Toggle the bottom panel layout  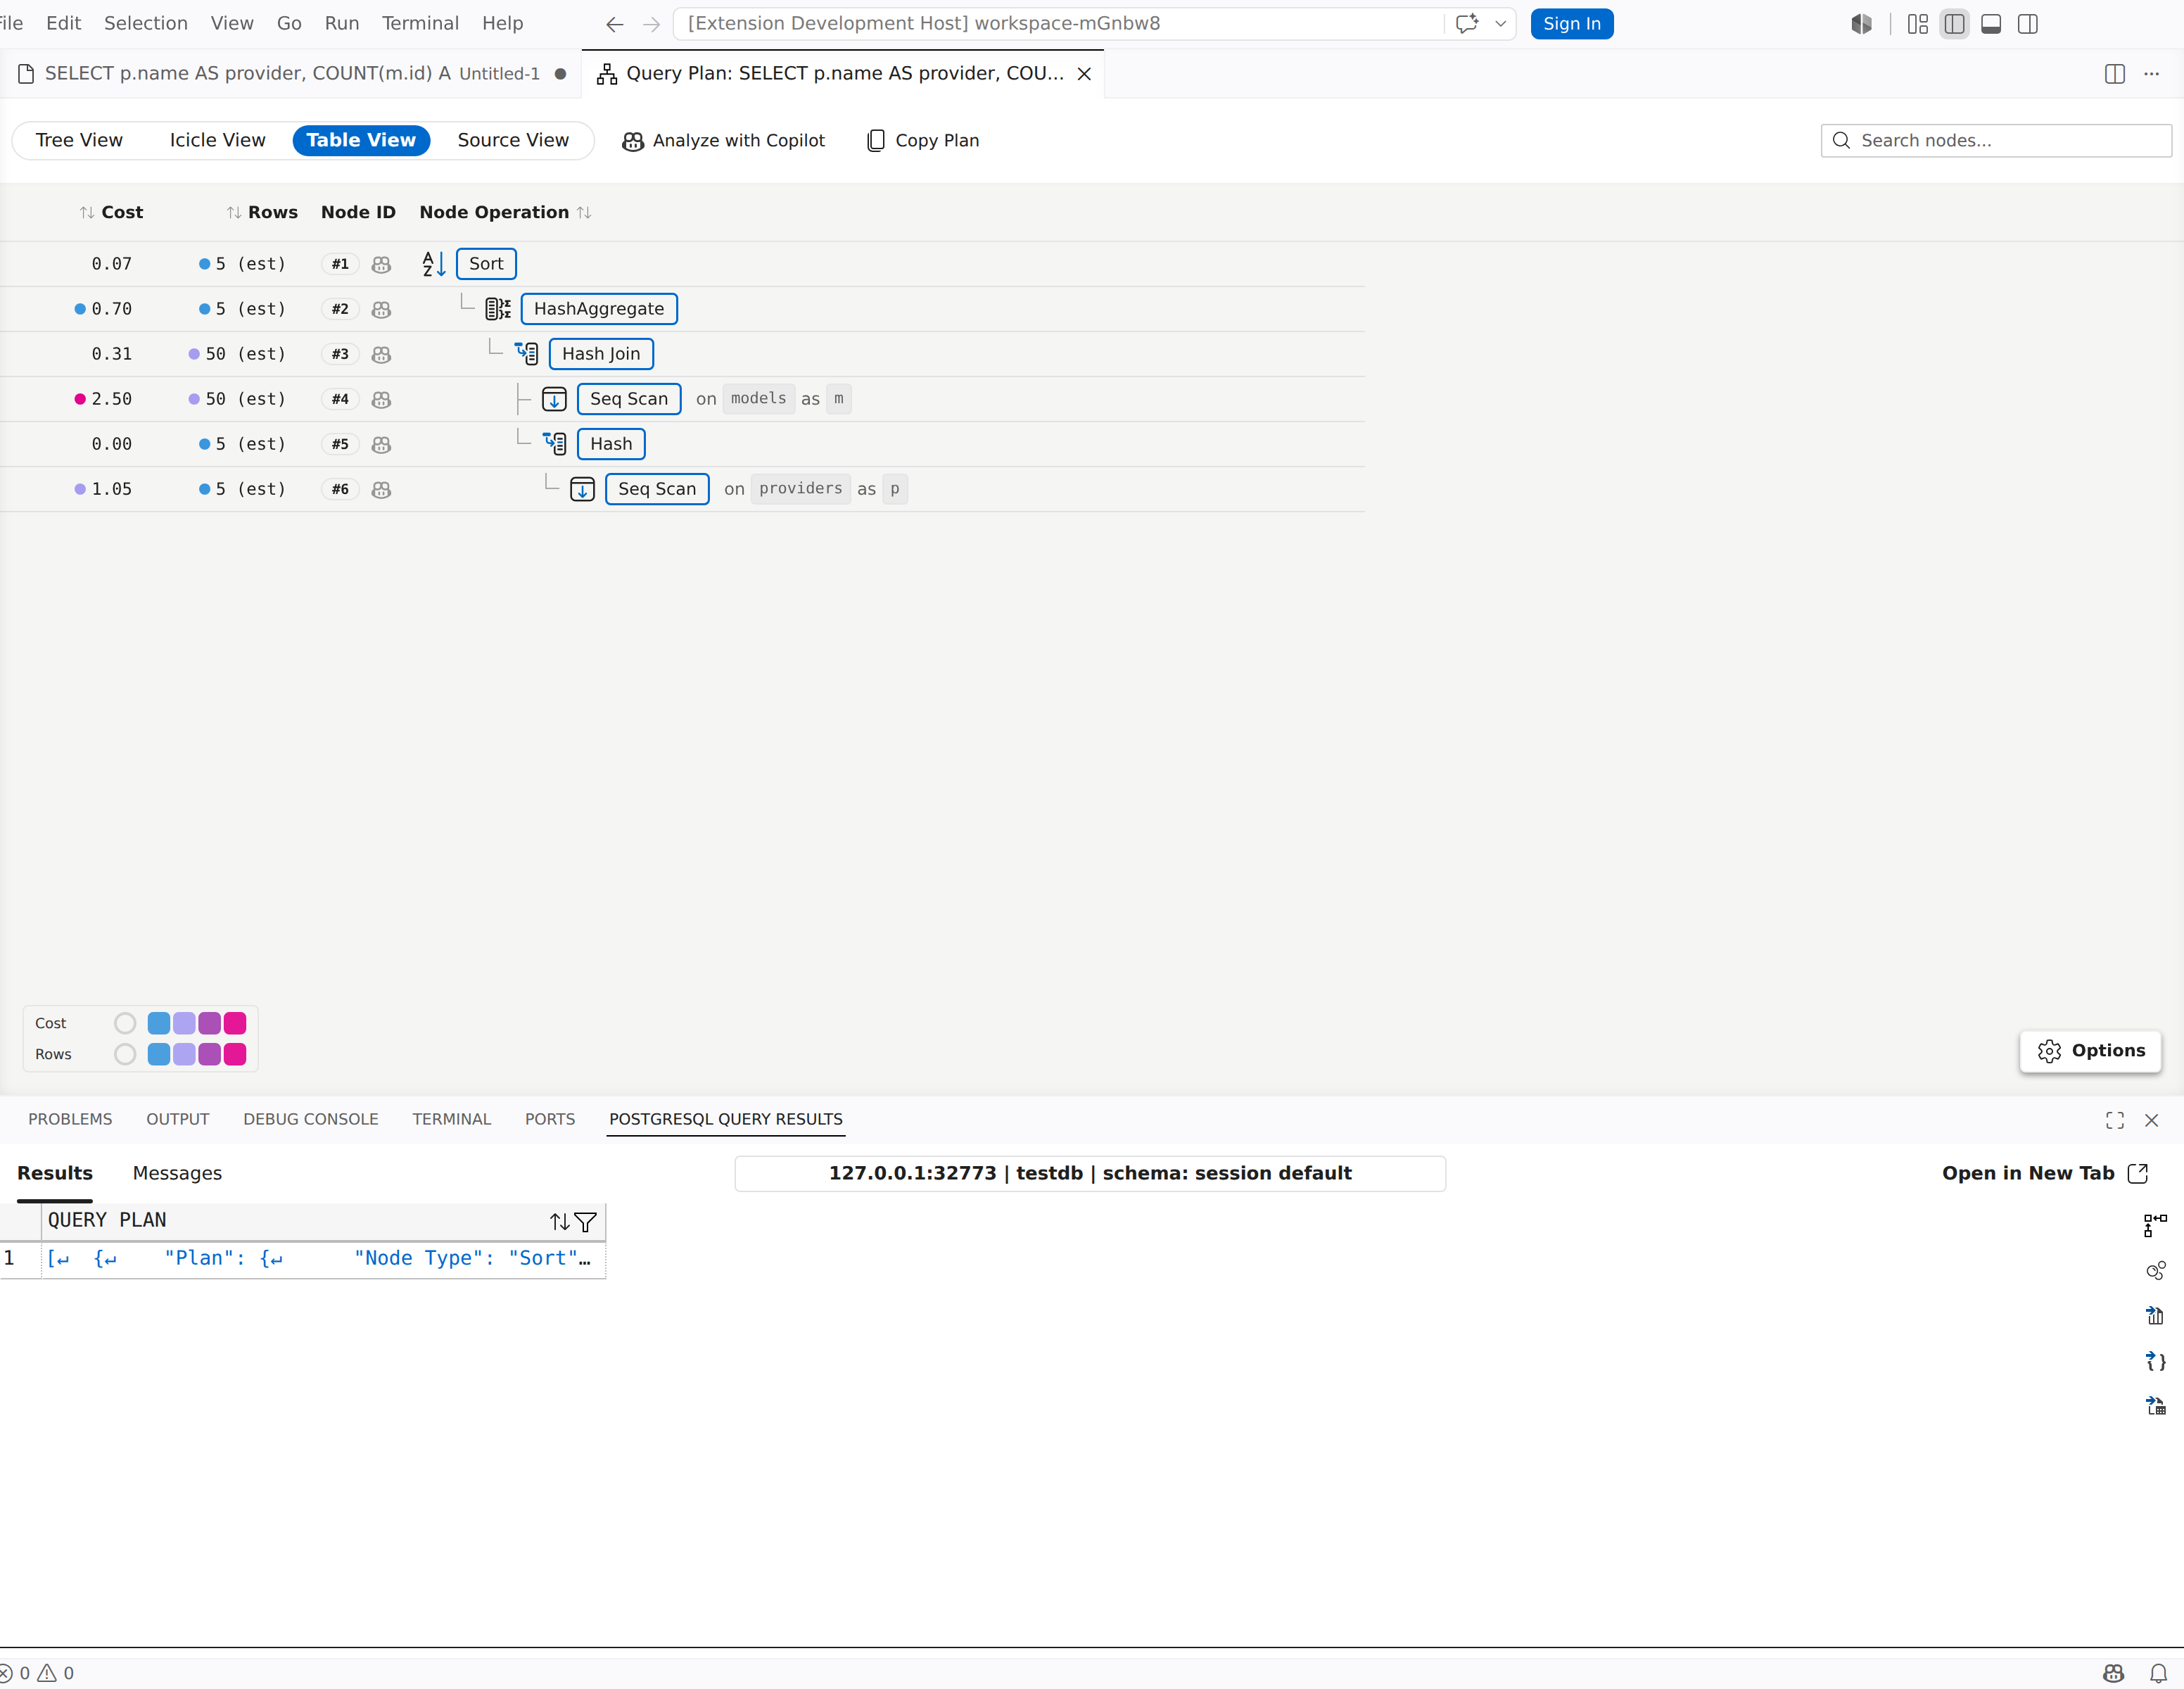tap(1991, 24)
